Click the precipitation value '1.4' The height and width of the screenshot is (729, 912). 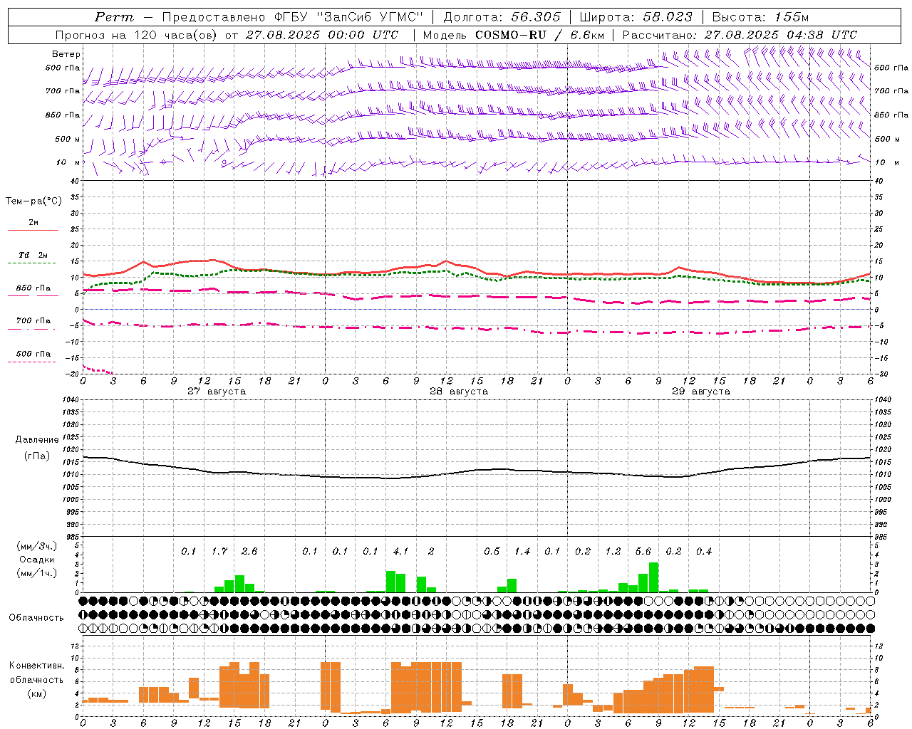(x=522, y=552)
